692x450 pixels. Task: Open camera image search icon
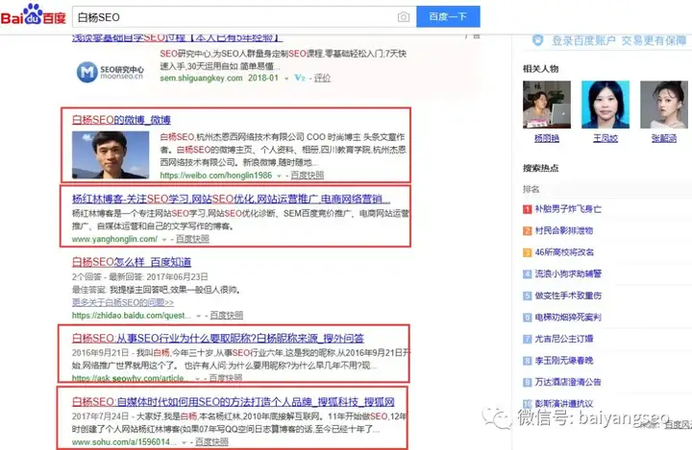tap(403, 17)
